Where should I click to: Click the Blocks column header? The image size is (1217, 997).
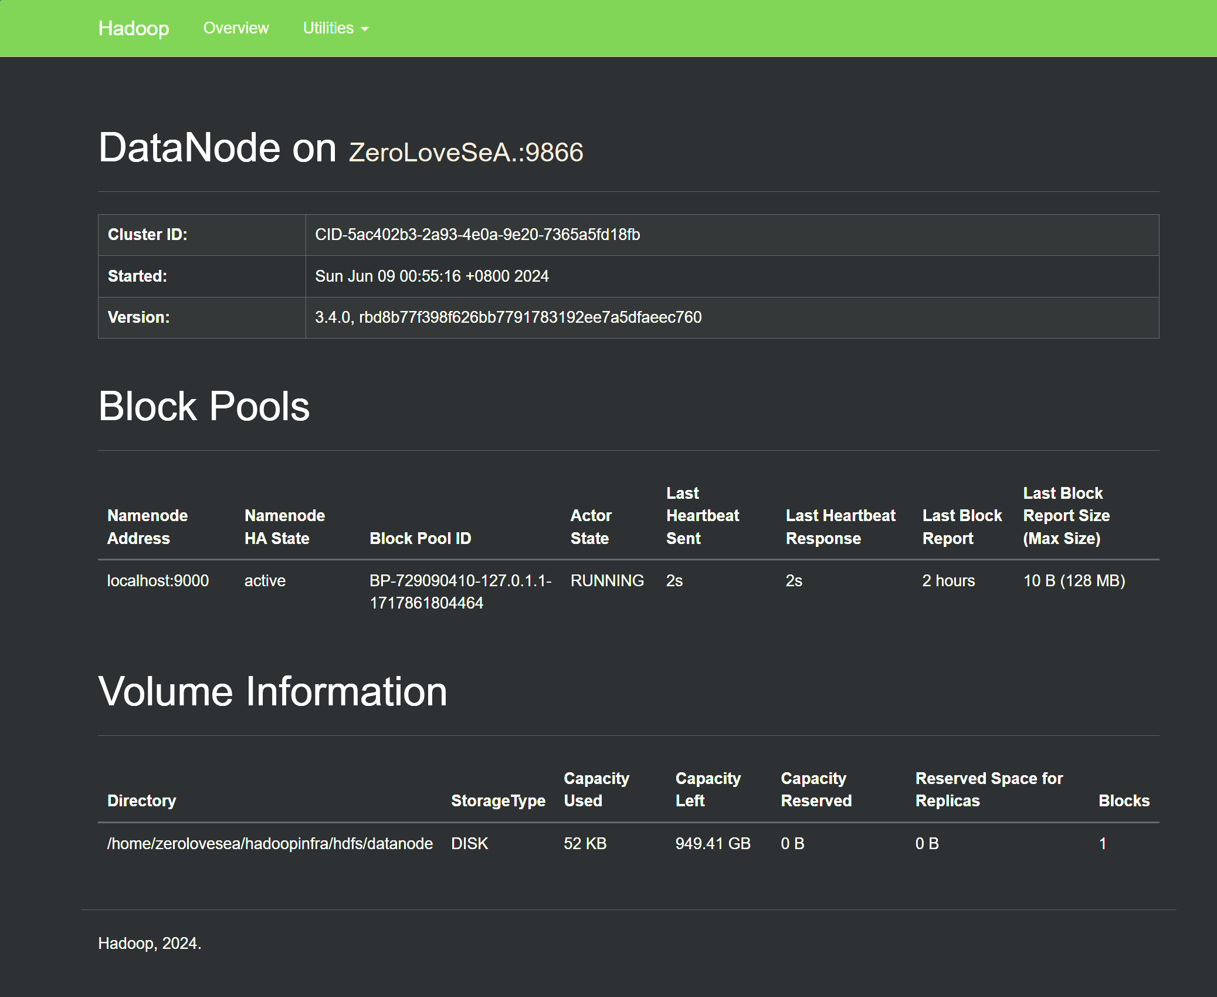point(1124,801)
